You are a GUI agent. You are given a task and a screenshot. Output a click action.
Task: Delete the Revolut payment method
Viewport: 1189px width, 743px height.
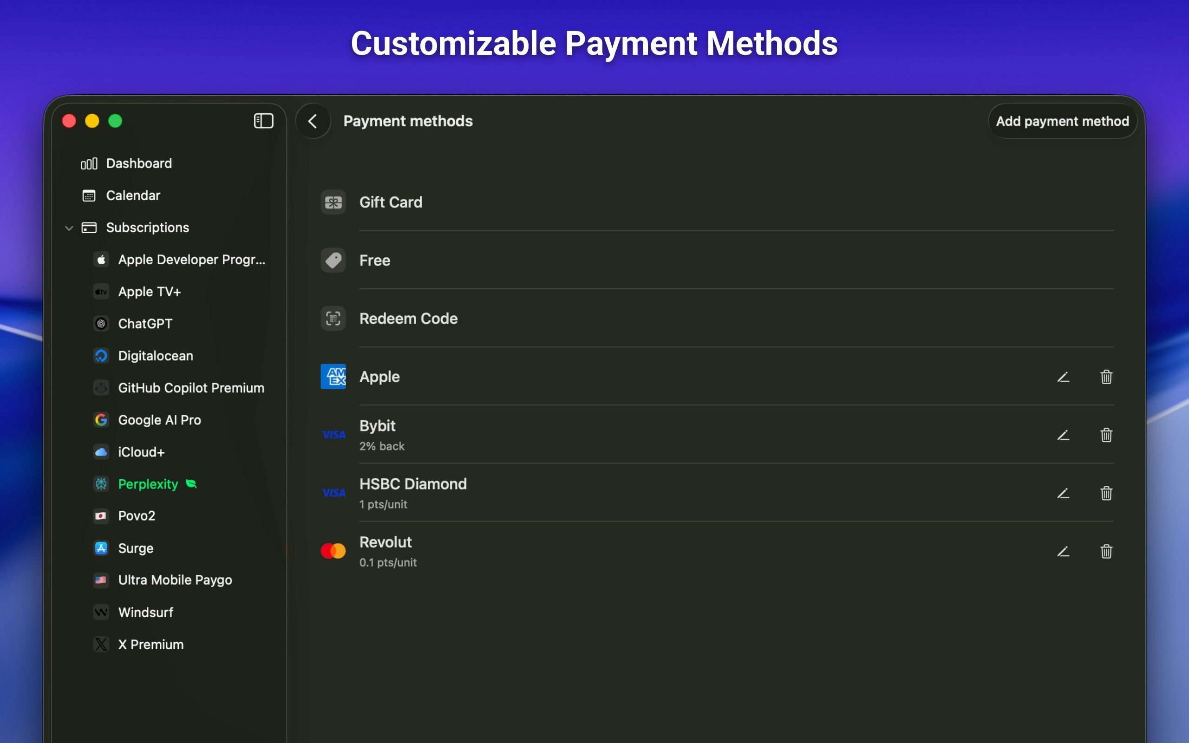point(1106,551)
